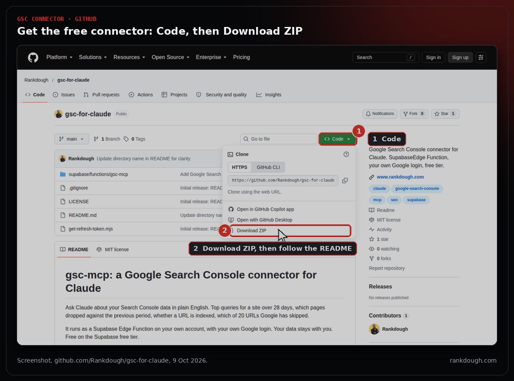Switch to the Projects tab

tap(174, 95)
